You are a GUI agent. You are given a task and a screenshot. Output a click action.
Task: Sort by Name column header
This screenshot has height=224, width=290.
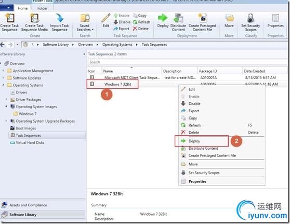(x=131, y=71)
